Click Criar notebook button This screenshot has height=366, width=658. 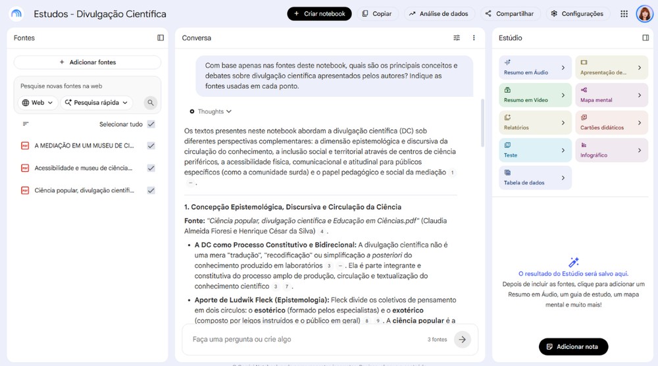[x=319, y=14]
